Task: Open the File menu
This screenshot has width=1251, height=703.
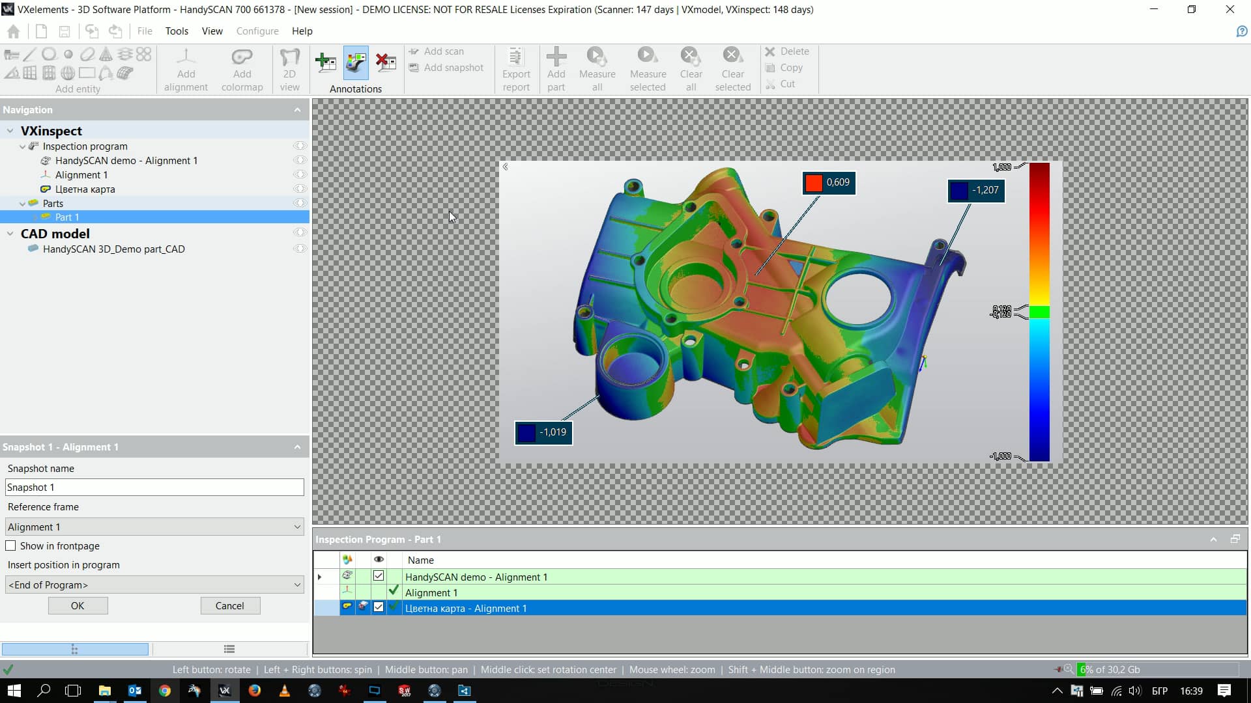Action: pyautogui.click(x=145, y=31)
